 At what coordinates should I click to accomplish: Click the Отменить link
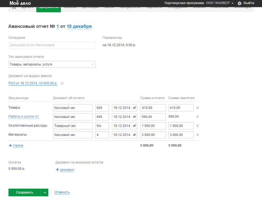click(62, 192)
